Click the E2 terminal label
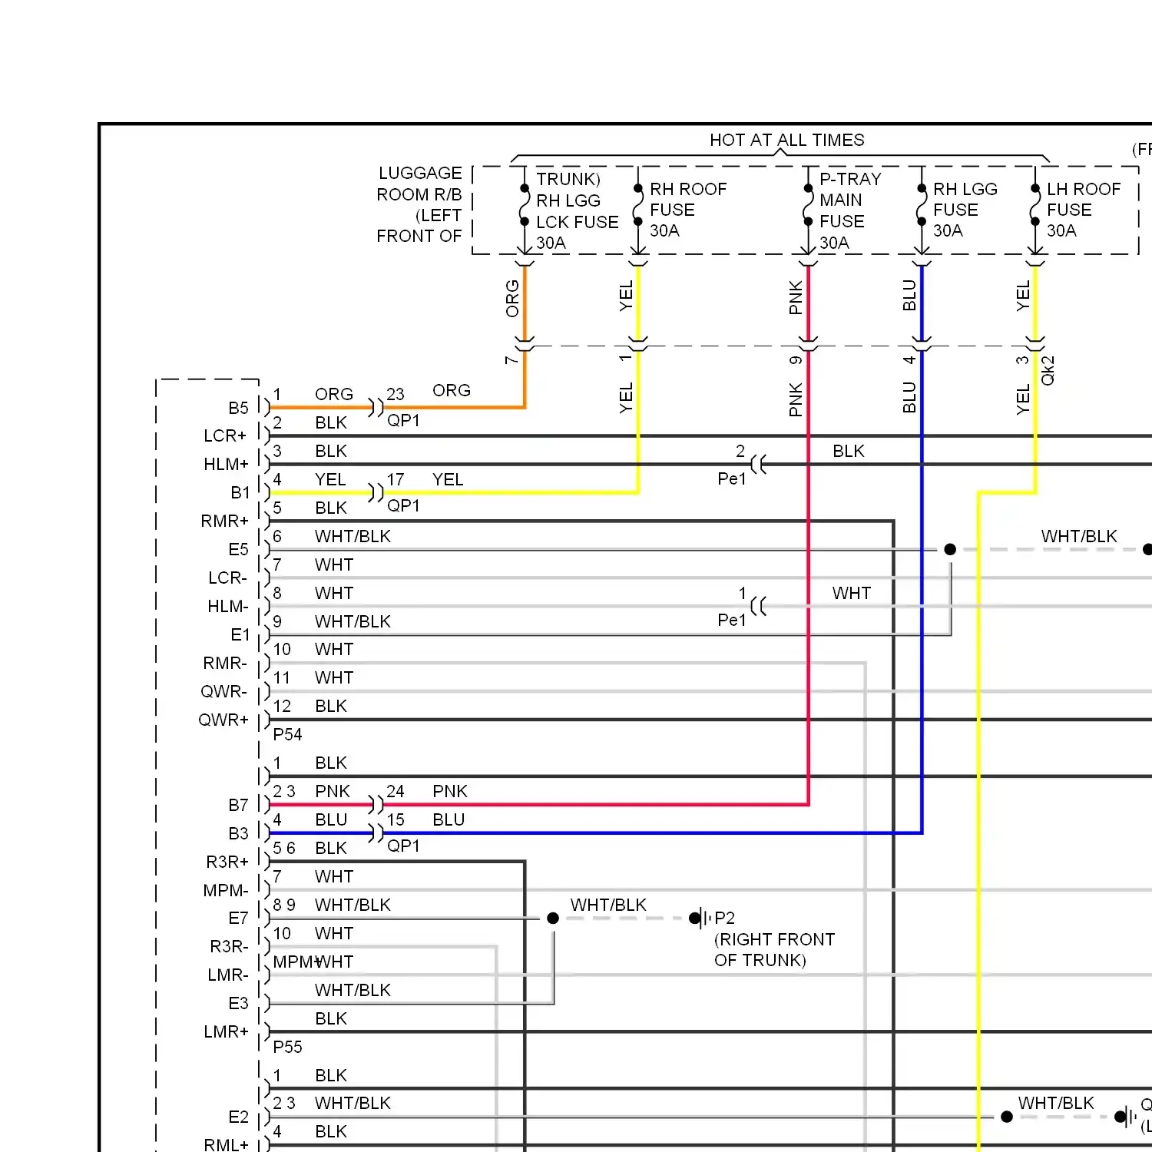 (238, 1117)
